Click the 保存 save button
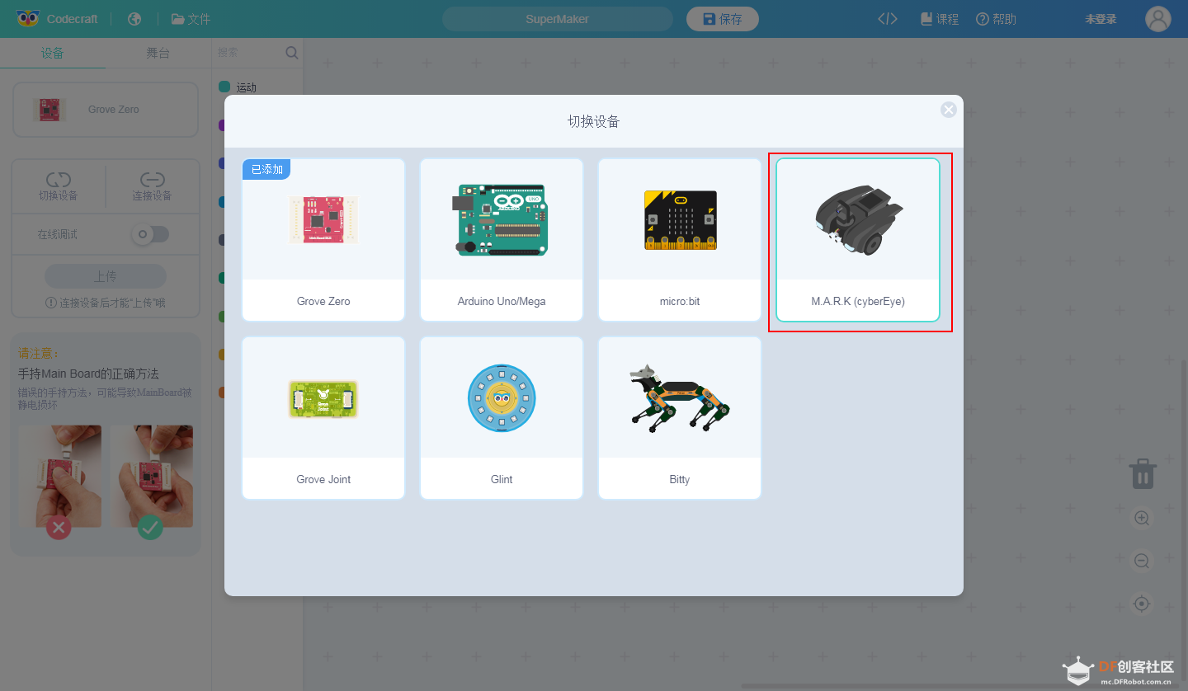 tap(723, 19)
